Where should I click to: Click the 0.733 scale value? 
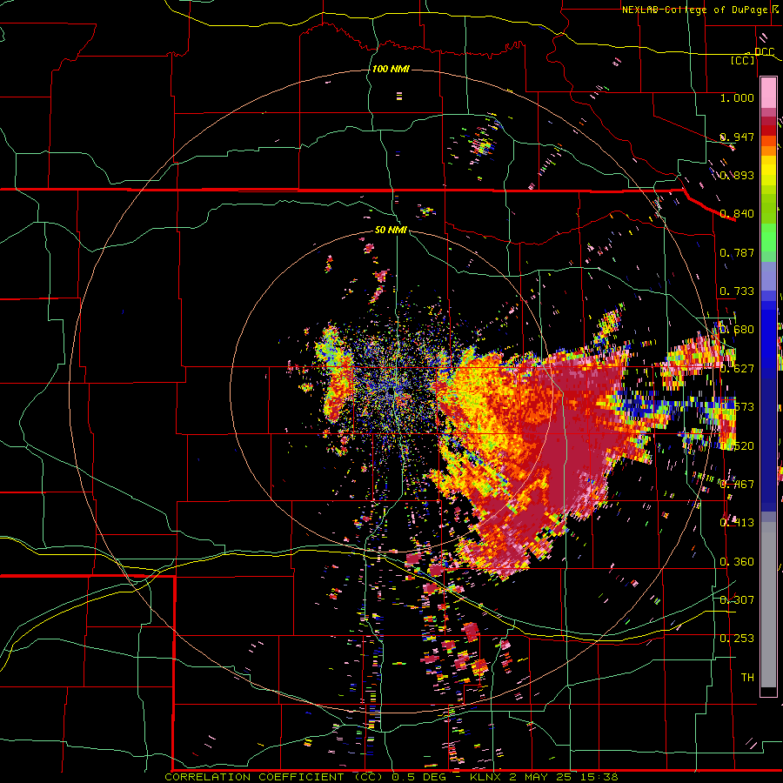[x=737, y=291]
